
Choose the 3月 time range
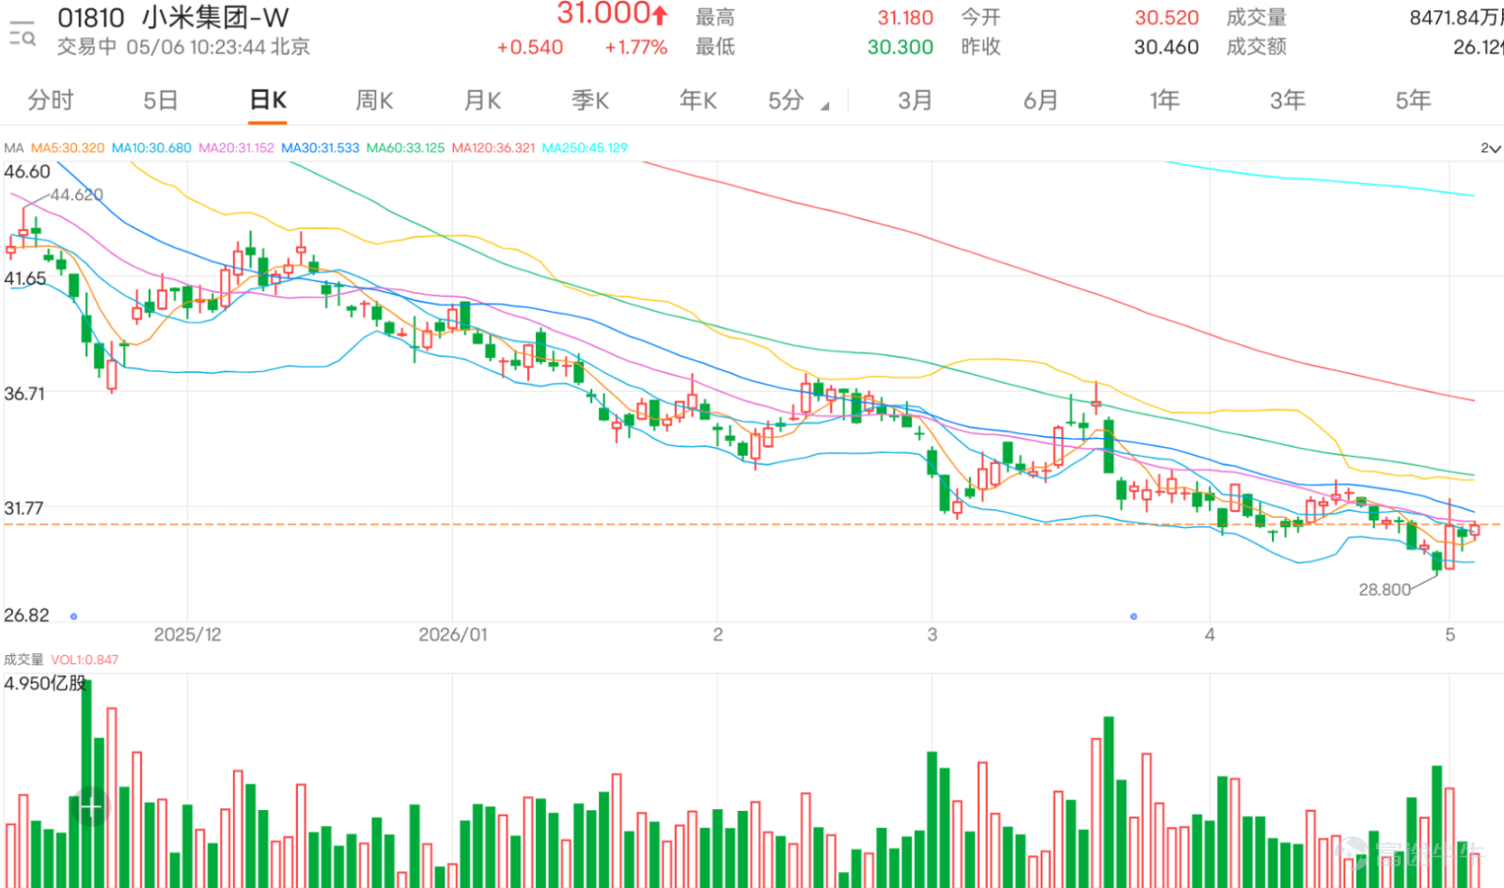915,100
